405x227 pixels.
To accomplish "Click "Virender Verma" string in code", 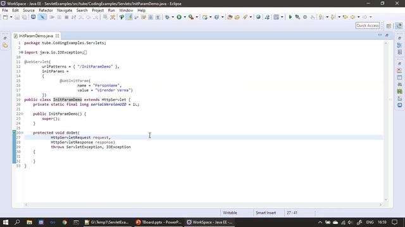I will pos(113,90).
